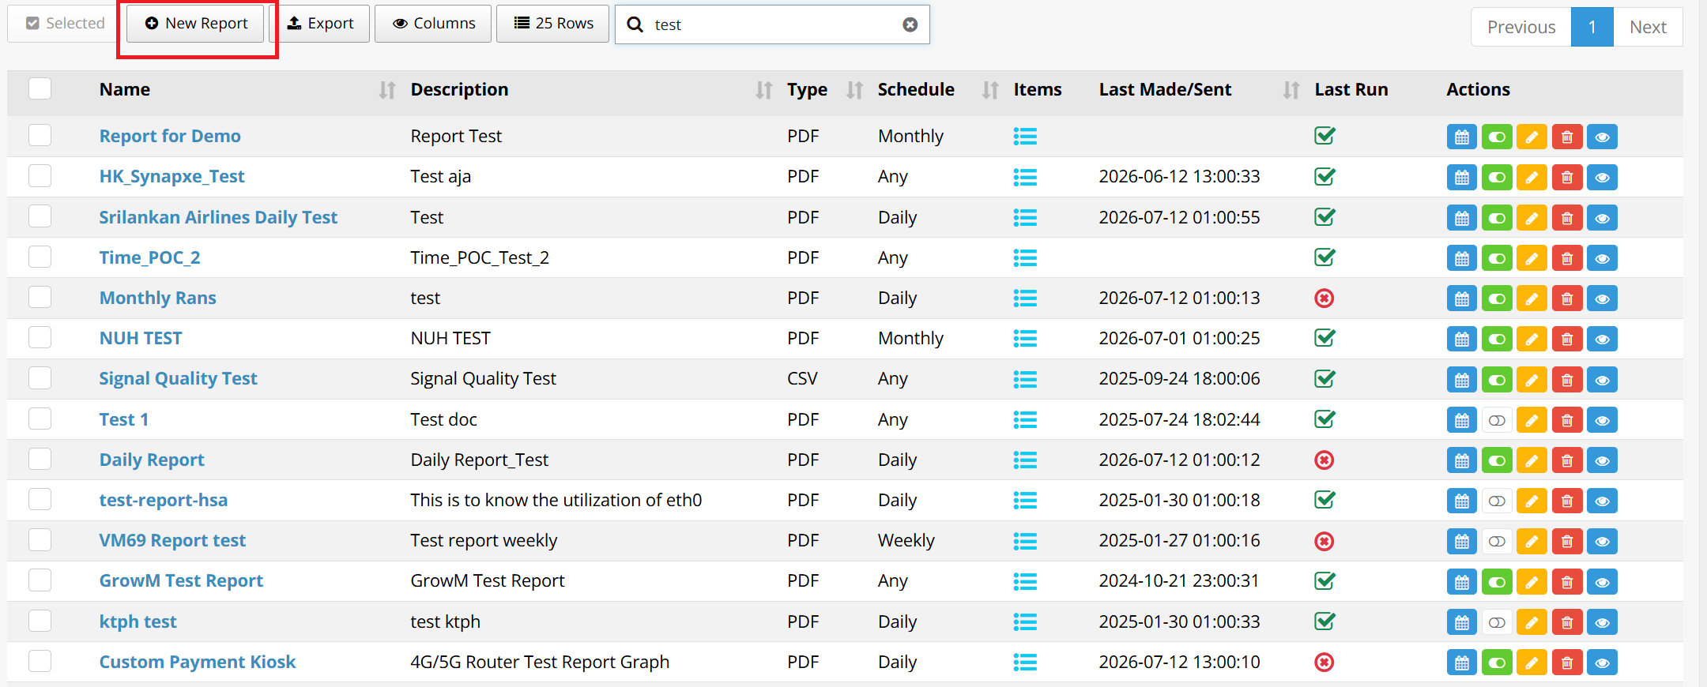
Task: Enable the test-report-hsa toggle
Action: pyautogui.click(x=1497, y=501)
